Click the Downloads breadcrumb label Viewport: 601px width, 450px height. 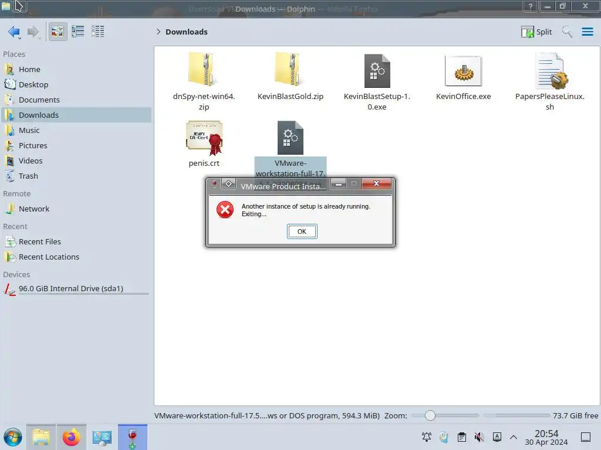(186, 32)
